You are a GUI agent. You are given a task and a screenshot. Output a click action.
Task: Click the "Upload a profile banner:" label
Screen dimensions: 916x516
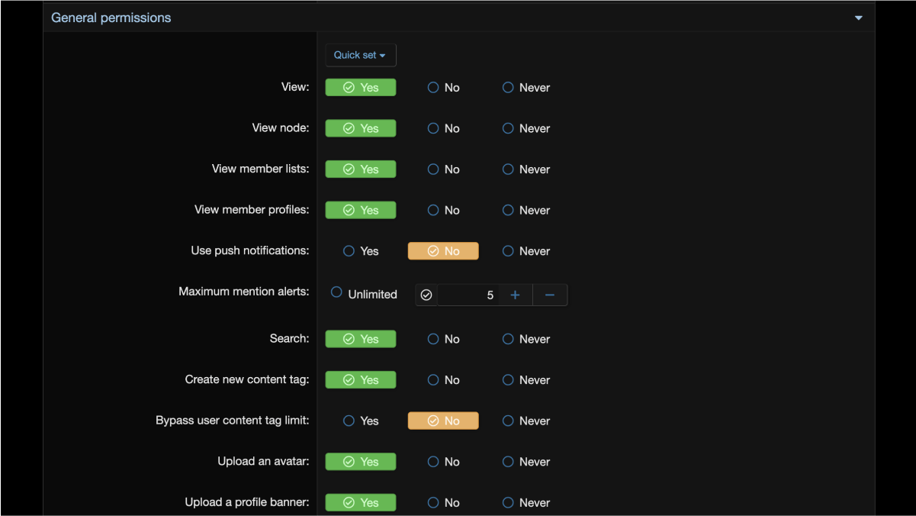point(247,501)
